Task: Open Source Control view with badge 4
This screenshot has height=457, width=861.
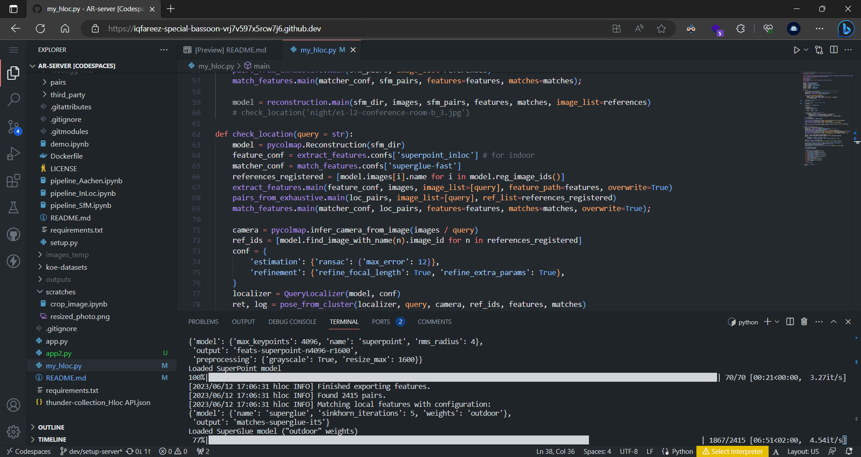Action: pos(13,127)
